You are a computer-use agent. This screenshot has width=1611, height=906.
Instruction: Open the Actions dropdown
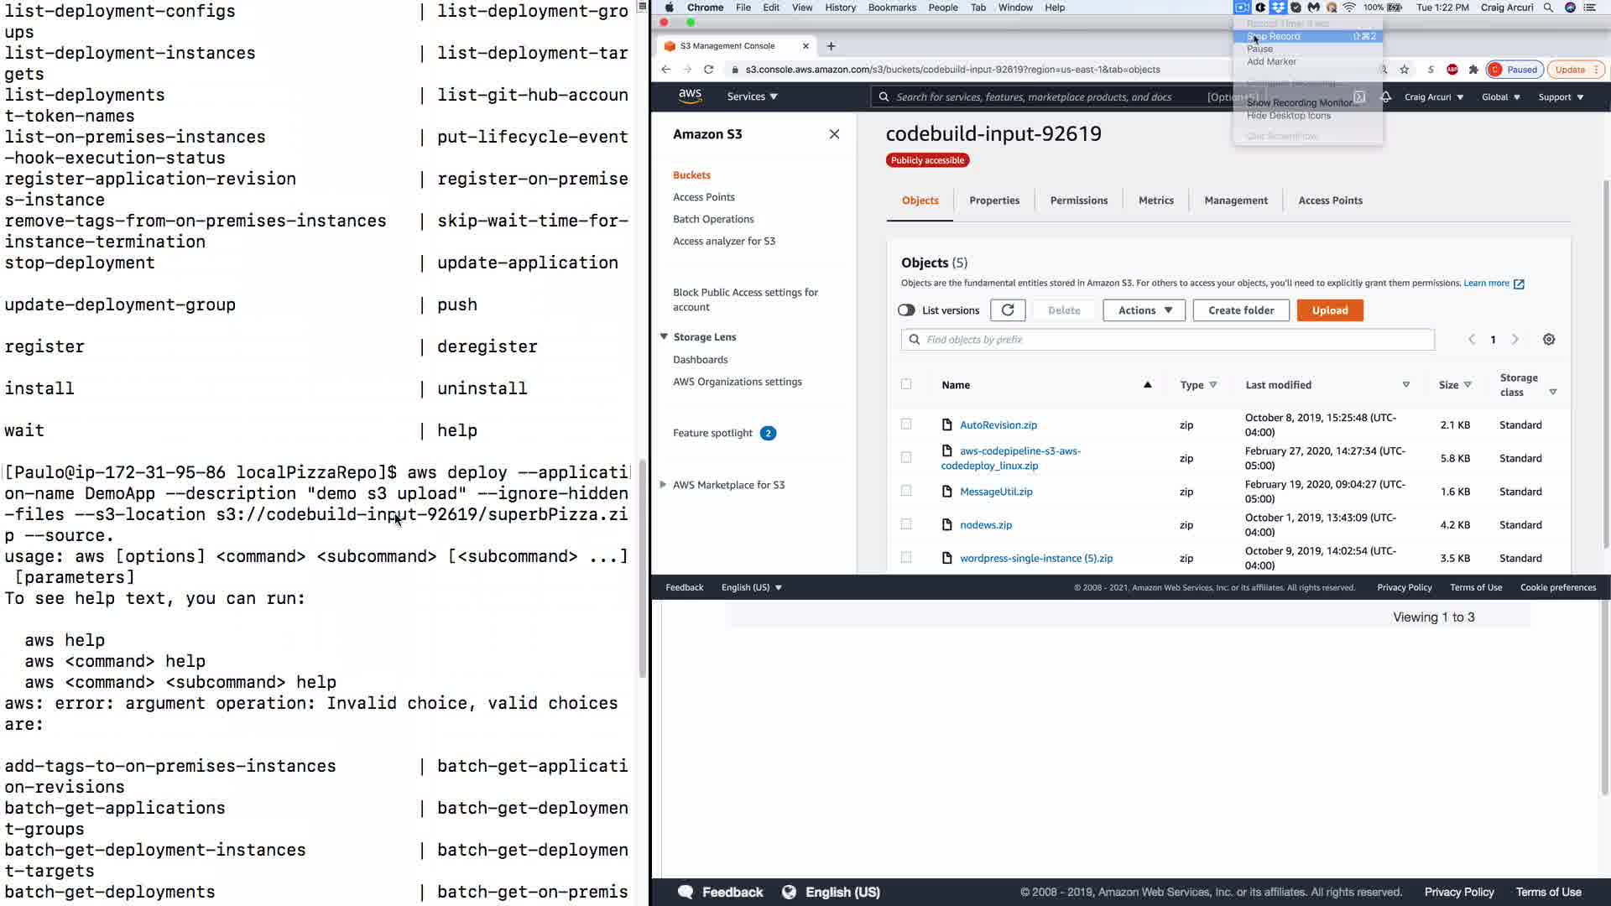pyautogui.click(x=1144, y=310)
